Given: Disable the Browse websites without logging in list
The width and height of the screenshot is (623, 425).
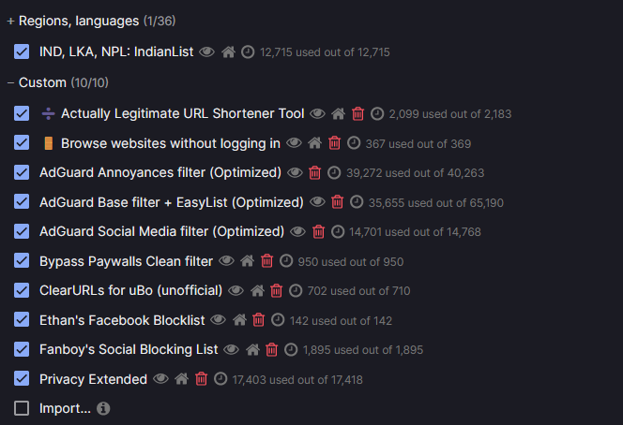Looking at the screenshot, I should (23, 143).
